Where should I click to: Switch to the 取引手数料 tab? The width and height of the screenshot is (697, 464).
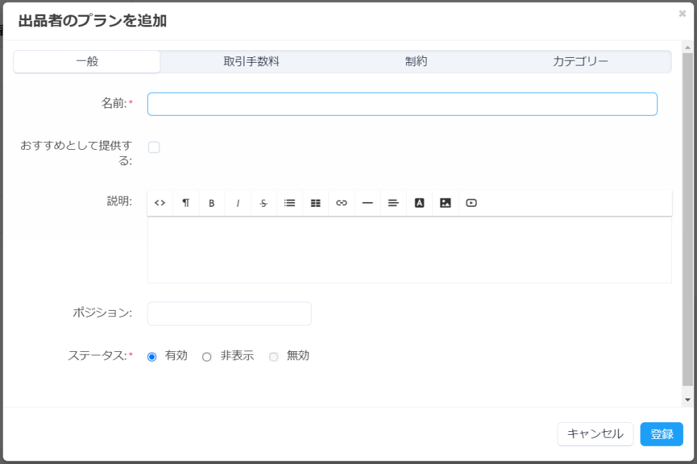click(252, 61)
